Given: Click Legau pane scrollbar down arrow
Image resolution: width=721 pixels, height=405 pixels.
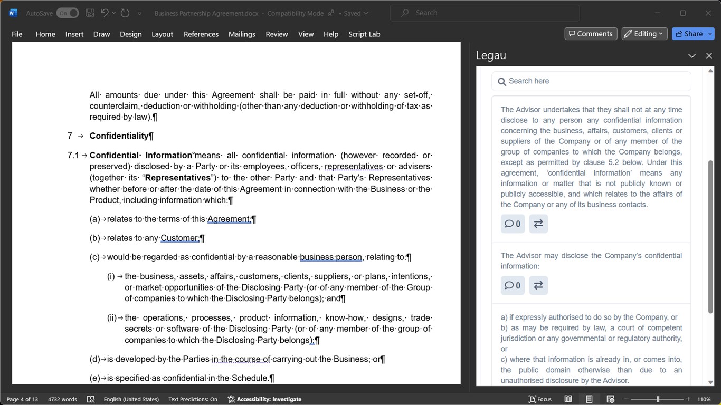Looking at the screenshot, I should pyautogui.click(x=710, y=382).
